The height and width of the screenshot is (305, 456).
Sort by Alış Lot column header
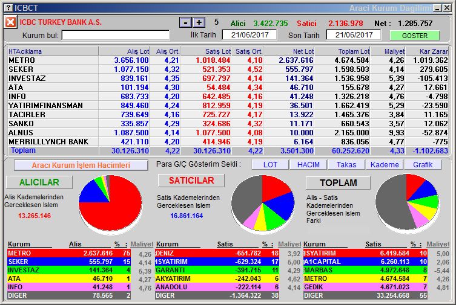pos(124,51)
